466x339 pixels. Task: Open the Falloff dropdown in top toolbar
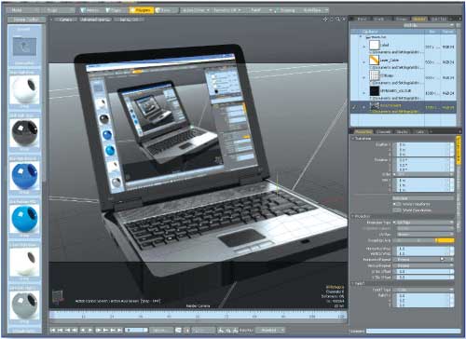click(260, 10)
